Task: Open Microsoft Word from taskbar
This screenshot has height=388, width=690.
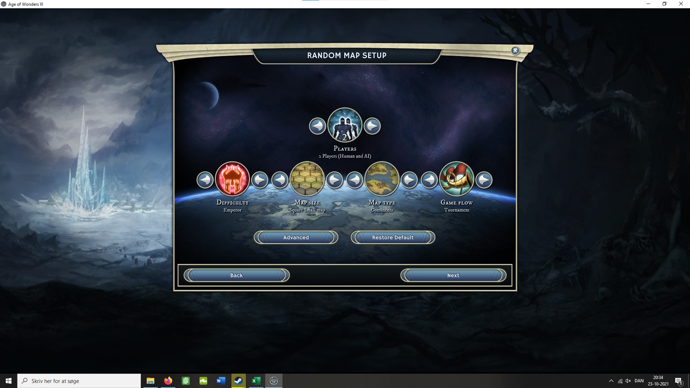Action: click(x=221, y=381)
